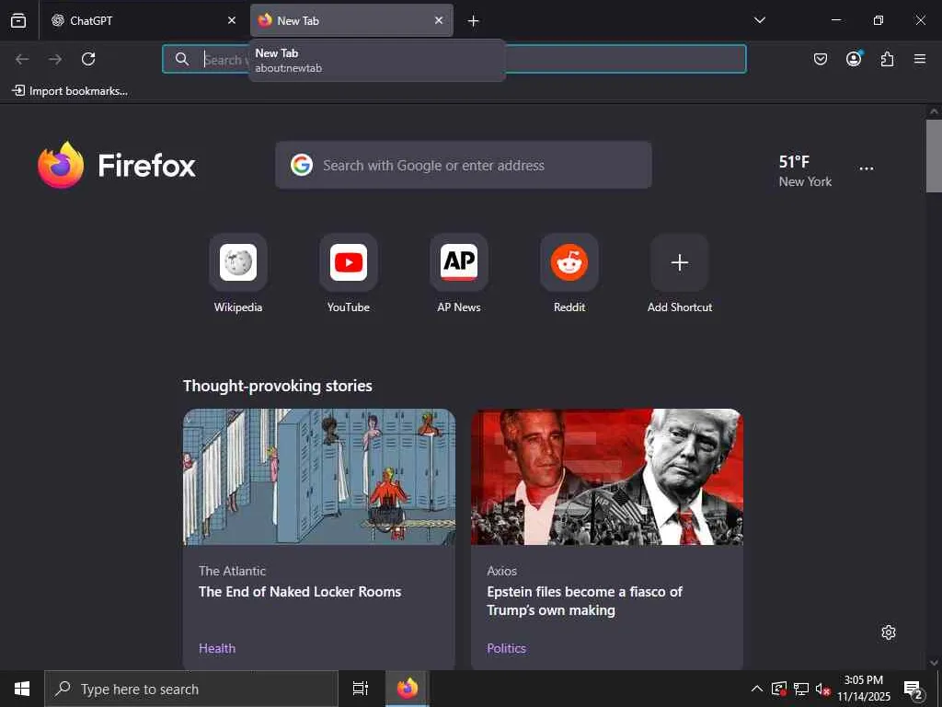The image size is (942, 707).
Task: Close the New Tab tab
Action: pyautogui.click(x=439, y=20)
